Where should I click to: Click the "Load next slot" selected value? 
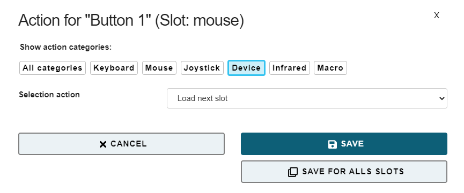202,98
